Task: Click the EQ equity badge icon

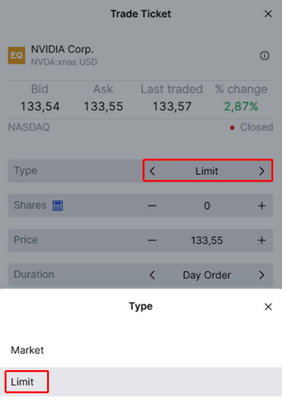Action: click(17, 56)
